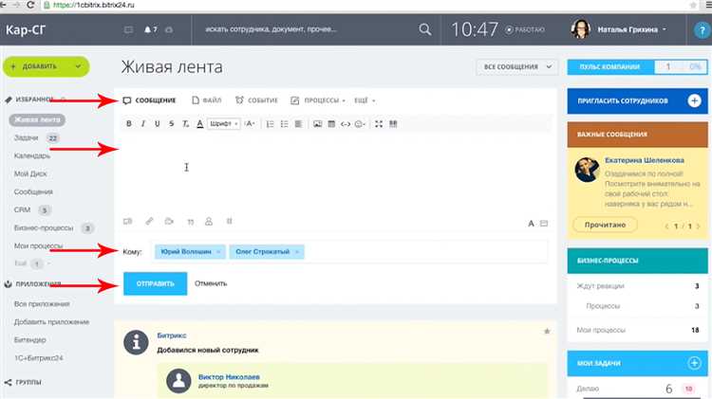Mark important message as Прочитано
This screenshot has height=399, width=712.
[605, 225]
